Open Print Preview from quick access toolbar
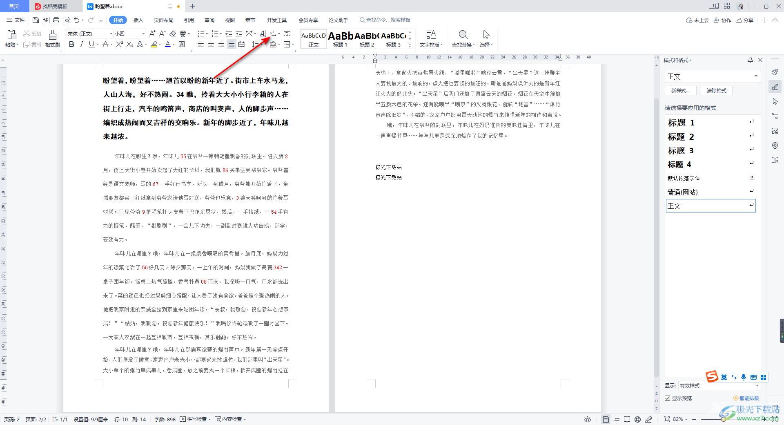The height and width of the screenshot is (425, 784). pos(67,20)
